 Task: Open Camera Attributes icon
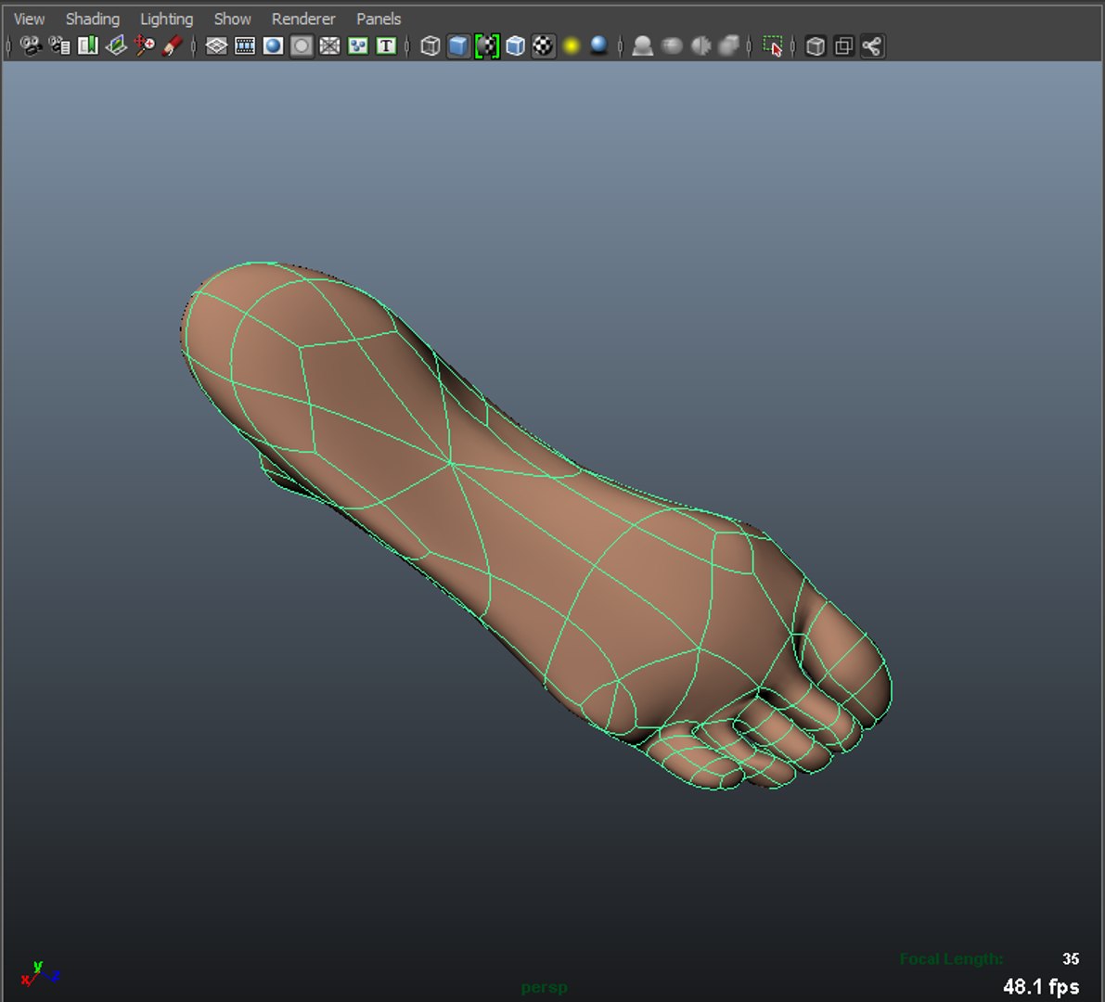[59, 46]
